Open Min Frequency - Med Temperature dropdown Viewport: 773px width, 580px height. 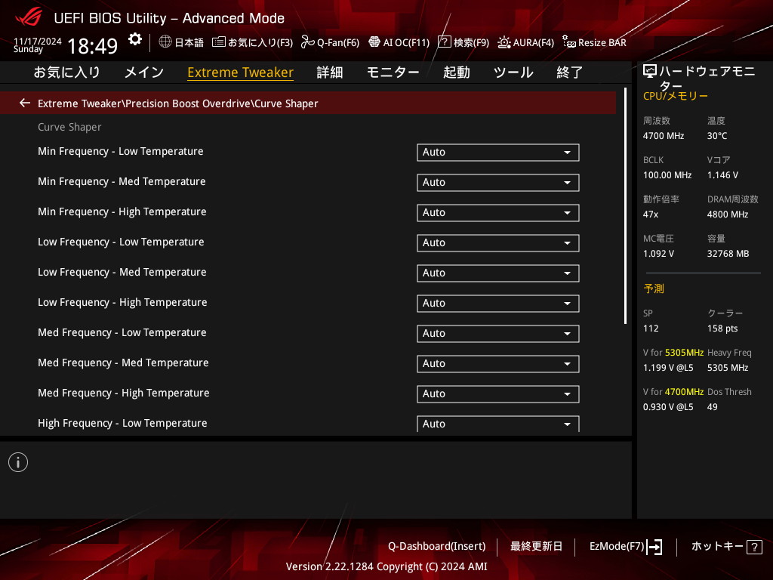click(498, 182)
